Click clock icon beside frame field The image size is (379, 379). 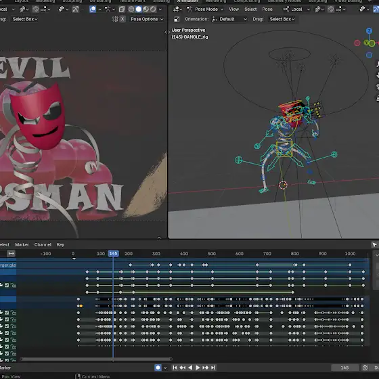point(365,367)
